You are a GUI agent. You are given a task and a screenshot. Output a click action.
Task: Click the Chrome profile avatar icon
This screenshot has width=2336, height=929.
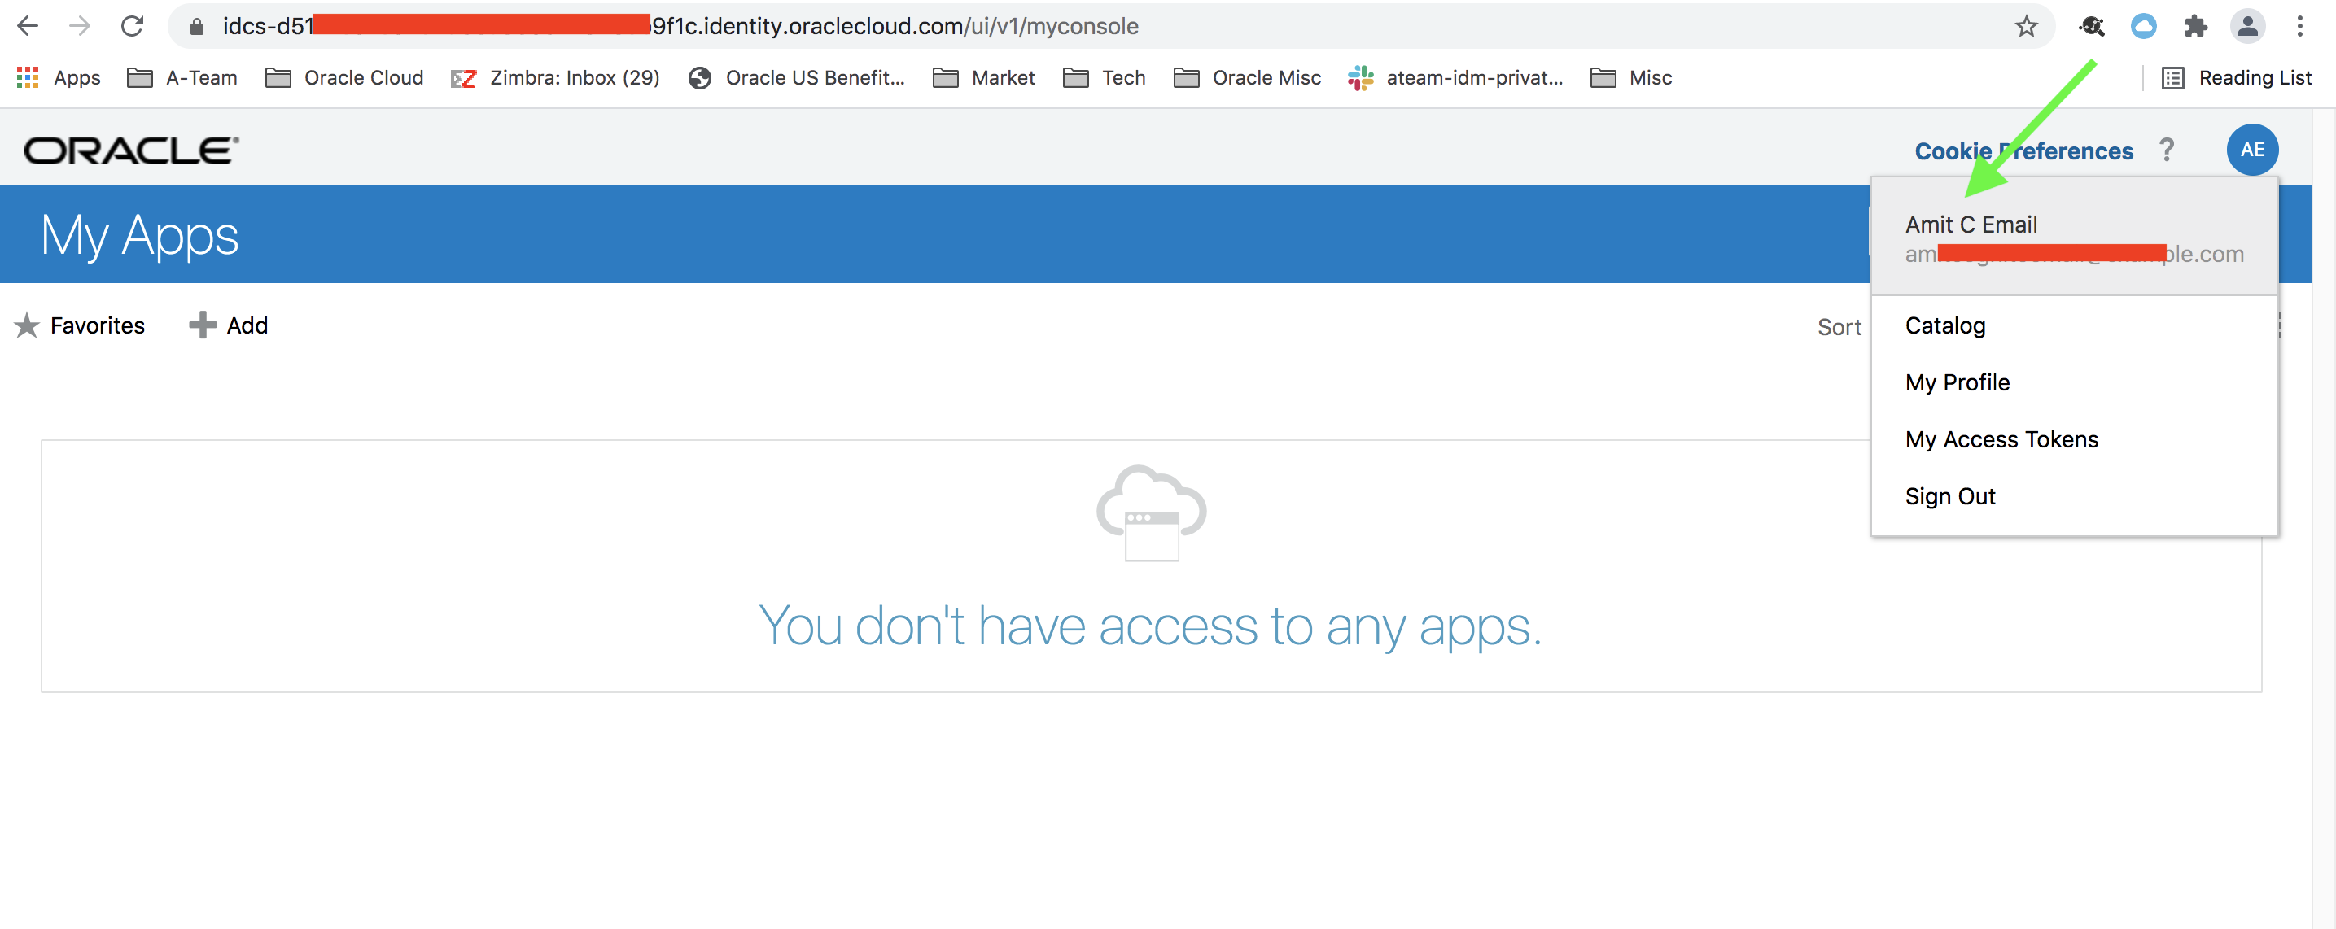coord(2247,26)
